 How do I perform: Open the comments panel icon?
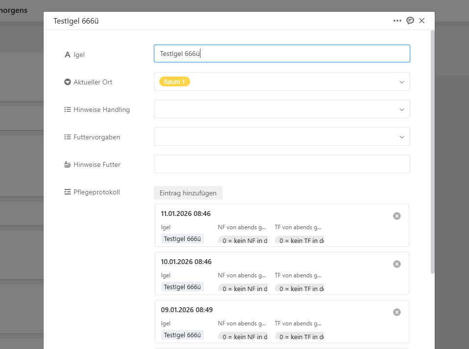[410, 21]
